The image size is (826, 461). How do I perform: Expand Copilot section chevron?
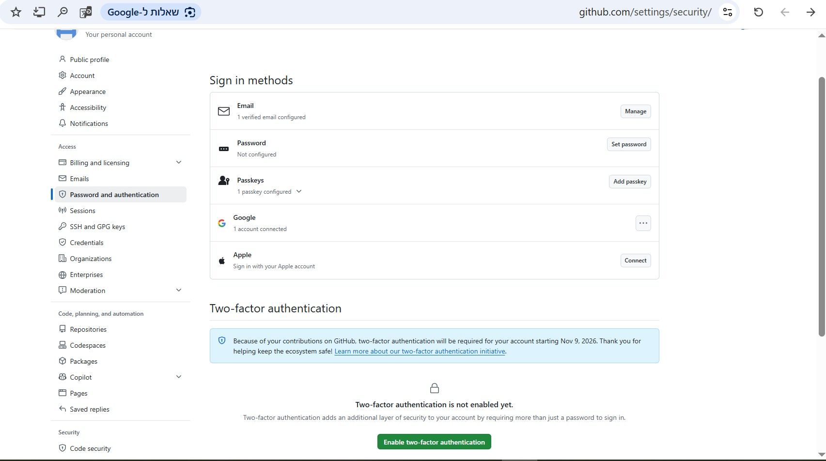click(x=179, y=377)
